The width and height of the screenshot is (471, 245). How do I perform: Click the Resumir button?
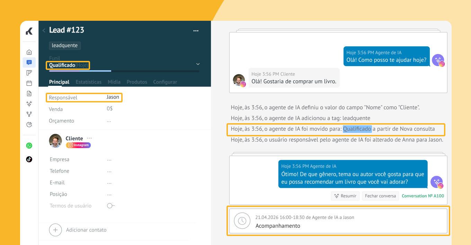pos(345,196)
